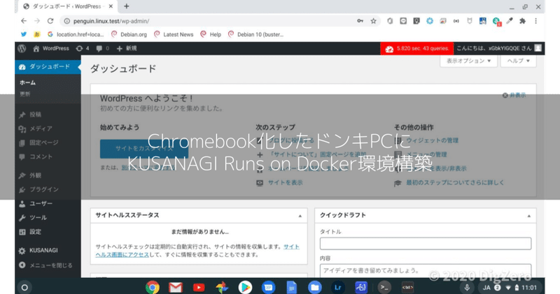
Task: Bookmark this page with the star icon
Action: click(373, 21)
